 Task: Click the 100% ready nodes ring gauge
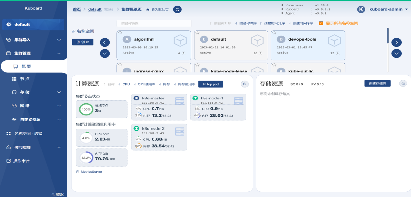tap(86, 109)
